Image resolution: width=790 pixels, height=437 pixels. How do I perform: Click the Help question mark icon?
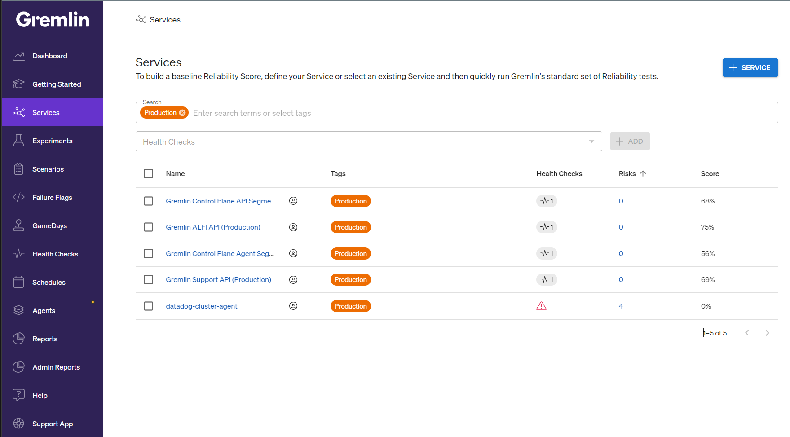(18, 395)
